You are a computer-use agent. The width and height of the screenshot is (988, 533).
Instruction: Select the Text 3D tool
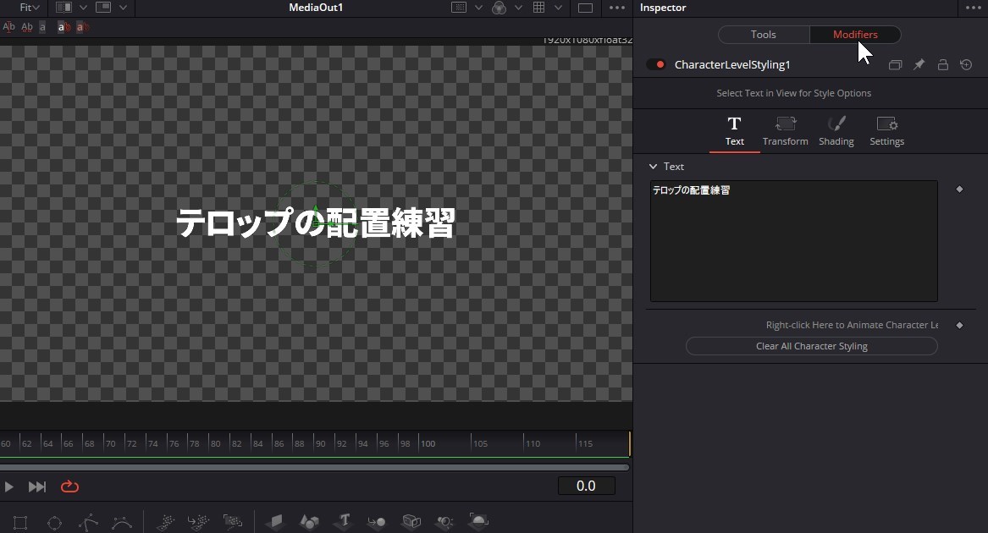coord(343,522)
